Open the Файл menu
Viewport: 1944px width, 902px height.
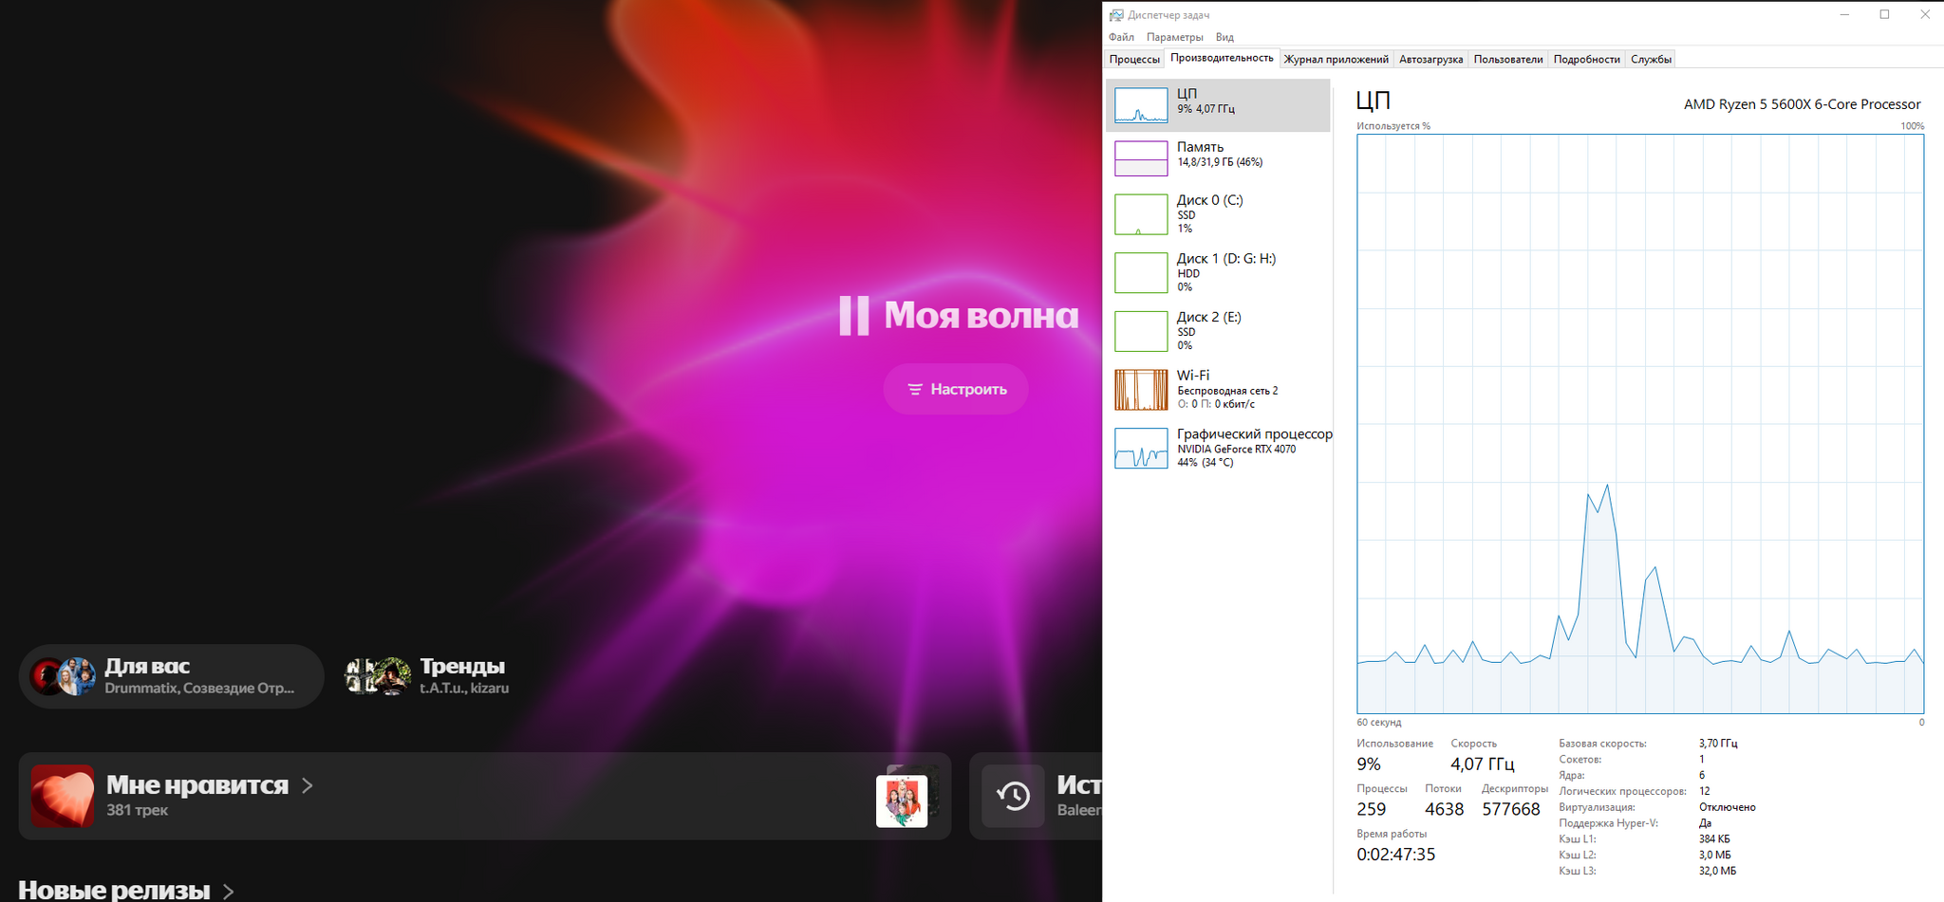click(x=1121, y=37)
